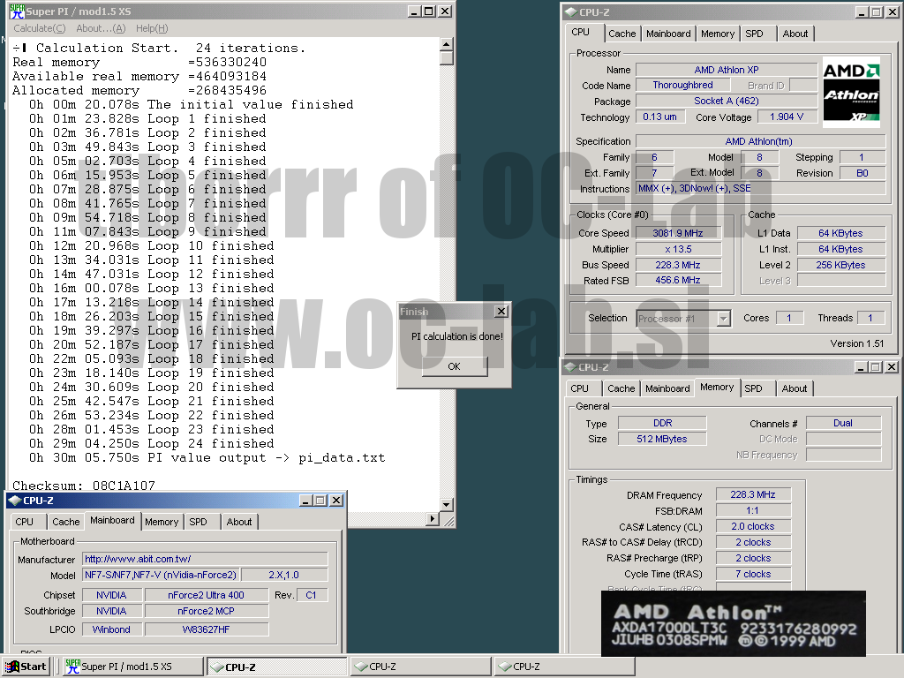Click the Core Voltage 1.904 V value

[787, 117]
